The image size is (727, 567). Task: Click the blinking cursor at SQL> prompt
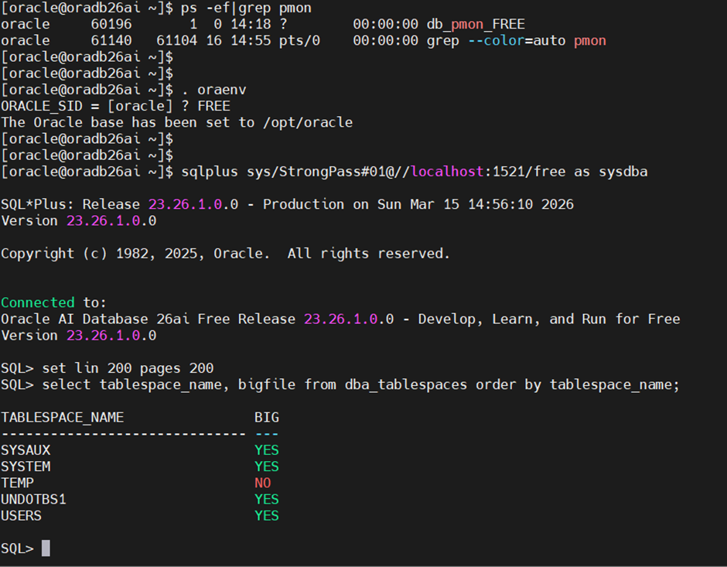pos(46,548)
